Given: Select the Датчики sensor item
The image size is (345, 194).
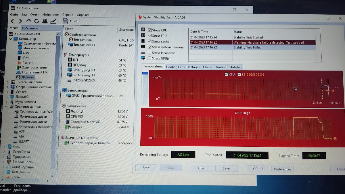Looking at the screenshot, I should (25, 77).
